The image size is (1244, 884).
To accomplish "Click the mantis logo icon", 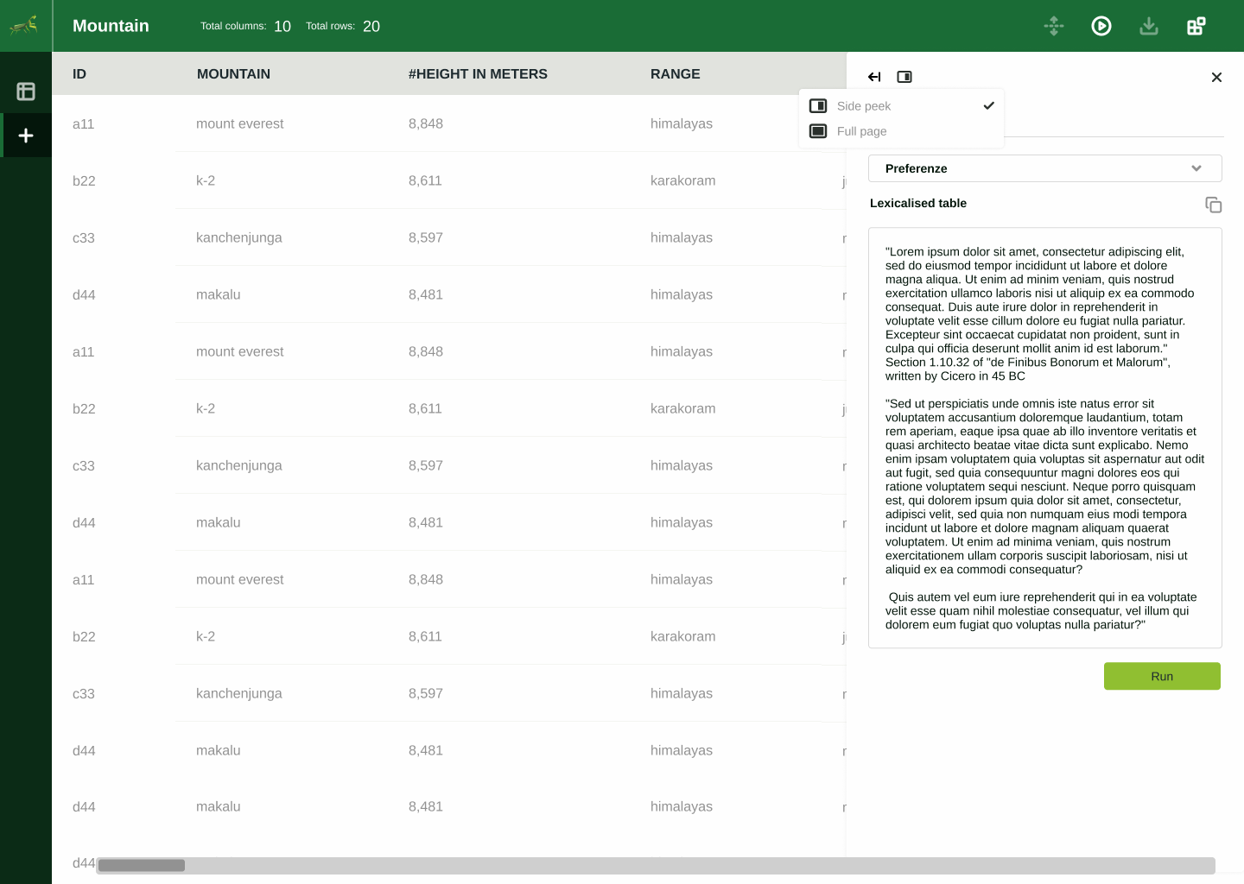I will click(x=24, y=25).
